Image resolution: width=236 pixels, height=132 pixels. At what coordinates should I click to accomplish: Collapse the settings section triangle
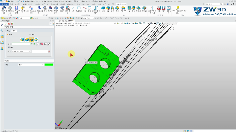(5, 61)
